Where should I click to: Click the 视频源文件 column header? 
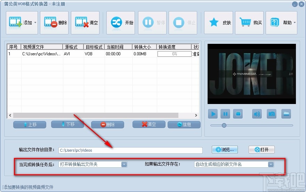pos(42,47)
